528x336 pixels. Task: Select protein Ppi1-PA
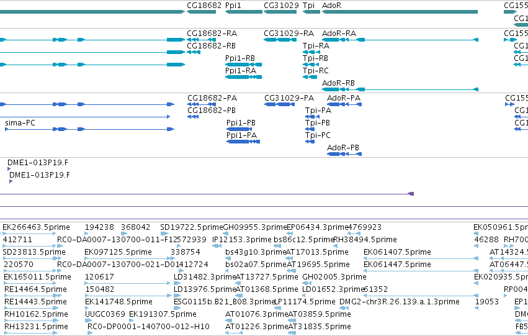[243, 142]
